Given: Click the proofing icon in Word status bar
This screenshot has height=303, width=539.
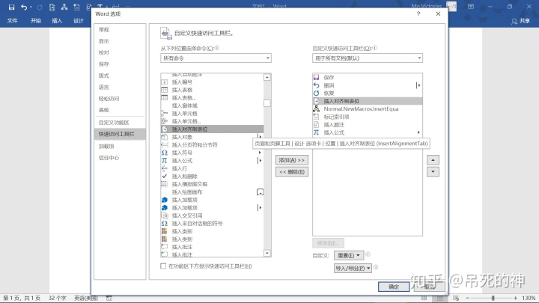Looking at the screenshot, I should click(109, 299).
